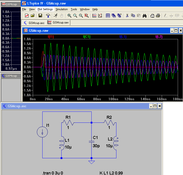
Task: Click the red I(I1) trace label
Action: click(x=51, y=37)
